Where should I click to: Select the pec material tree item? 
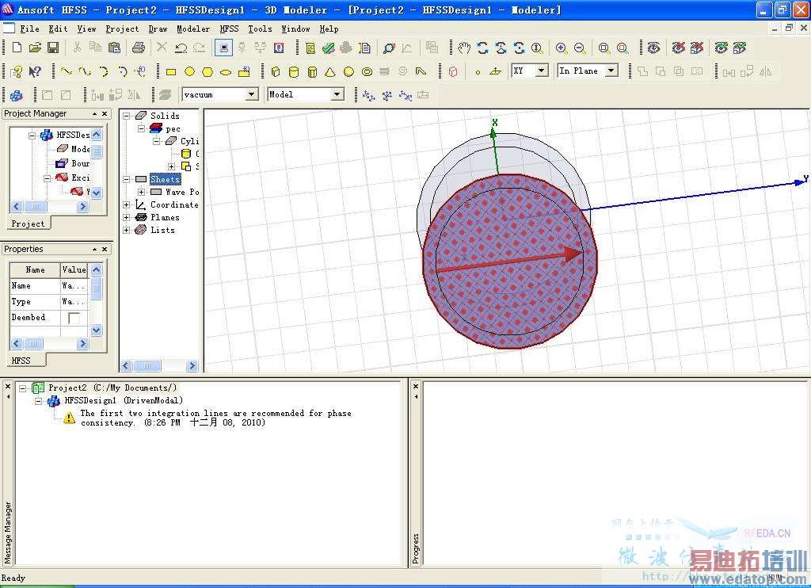[173, 128]
